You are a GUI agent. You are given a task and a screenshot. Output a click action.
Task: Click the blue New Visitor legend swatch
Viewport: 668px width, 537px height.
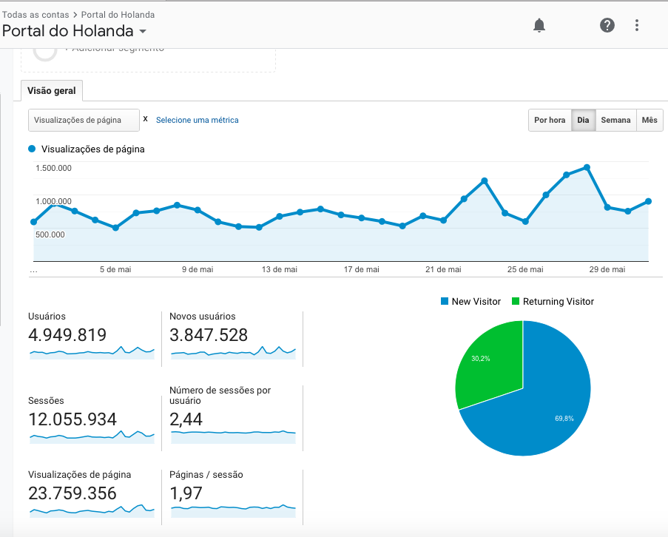pyautogui.click(x=445, y=302)
